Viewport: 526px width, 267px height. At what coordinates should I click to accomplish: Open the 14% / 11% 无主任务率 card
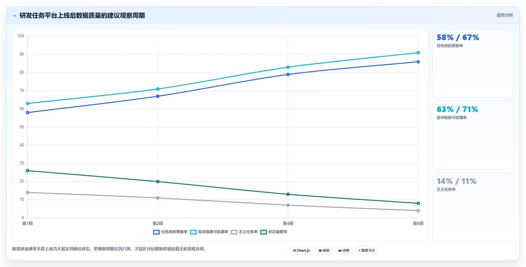(473, 207)
